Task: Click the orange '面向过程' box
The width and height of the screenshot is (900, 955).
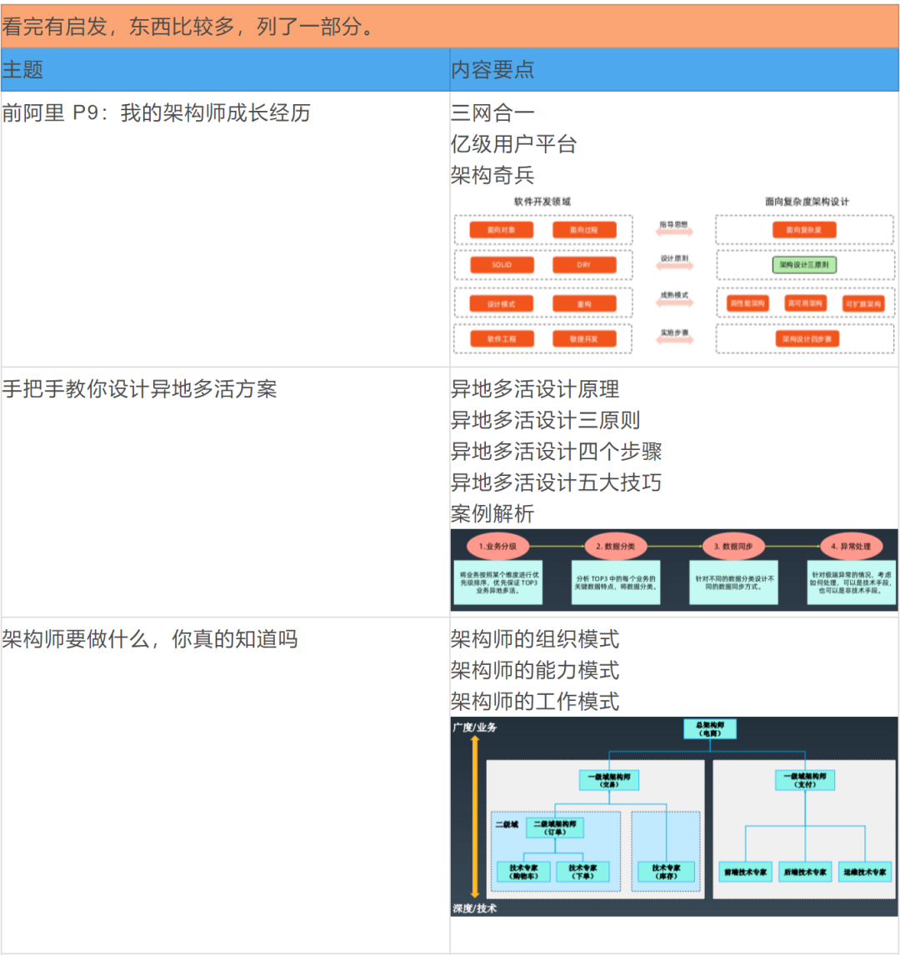Action: click(584, 230)
